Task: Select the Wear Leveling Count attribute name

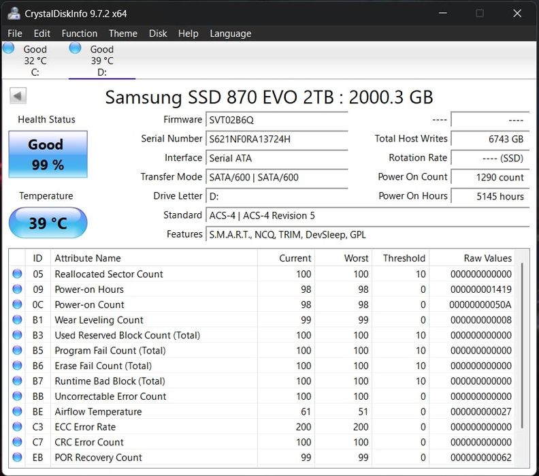Action: click(99, 319)
